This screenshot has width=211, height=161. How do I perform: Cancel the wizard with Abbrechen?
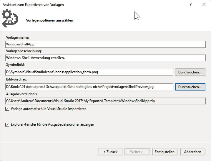coord(193,152)
